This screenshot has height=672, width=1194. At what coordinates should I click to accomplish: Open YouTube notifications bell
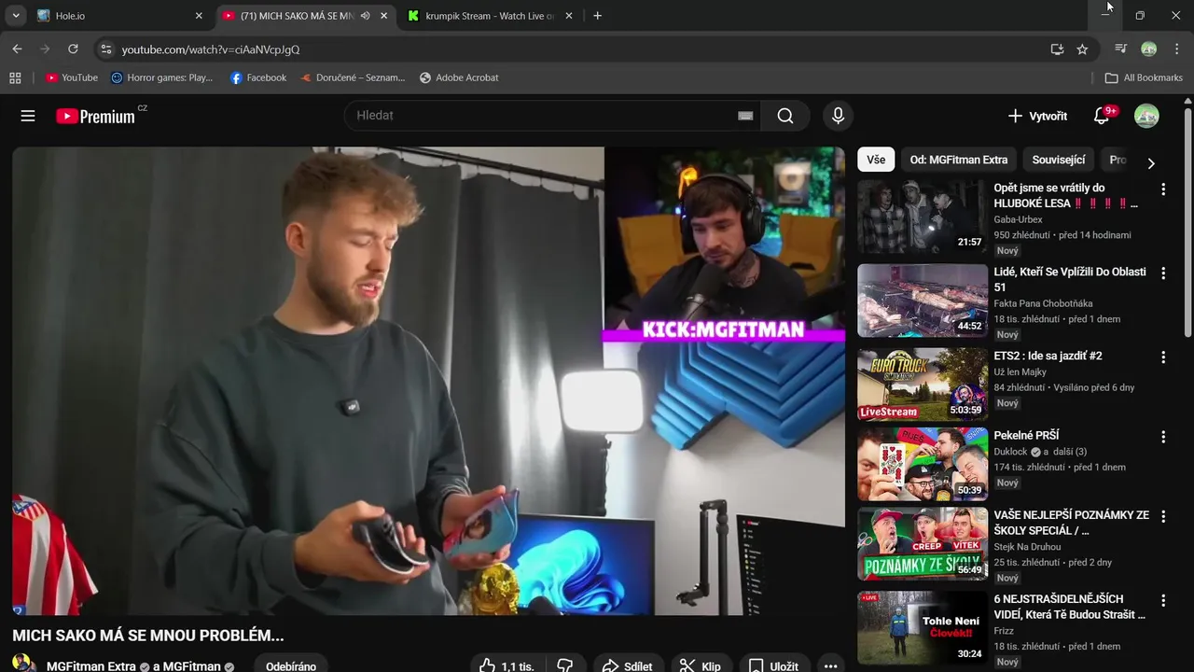click(x=1103, y=116)
